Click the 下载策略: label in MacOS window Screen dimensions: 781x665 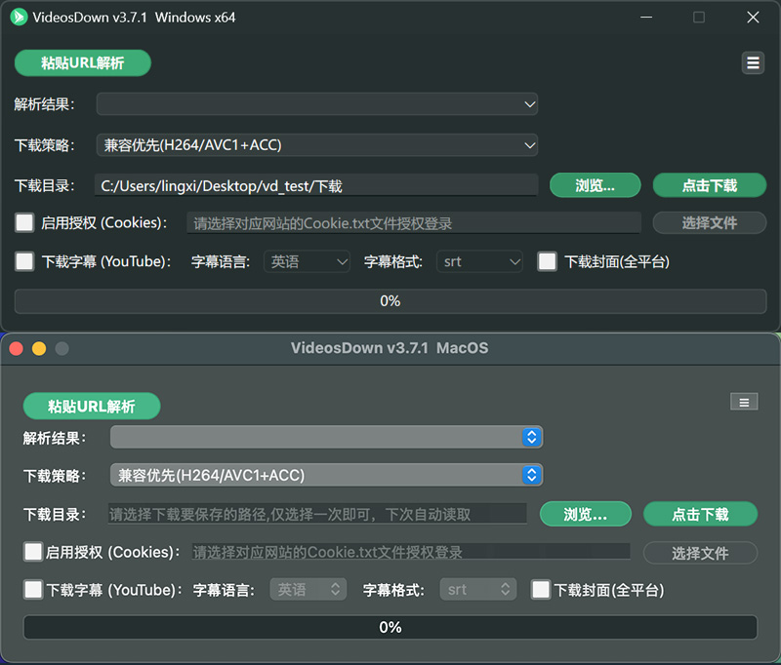click(x=55, y=476)
